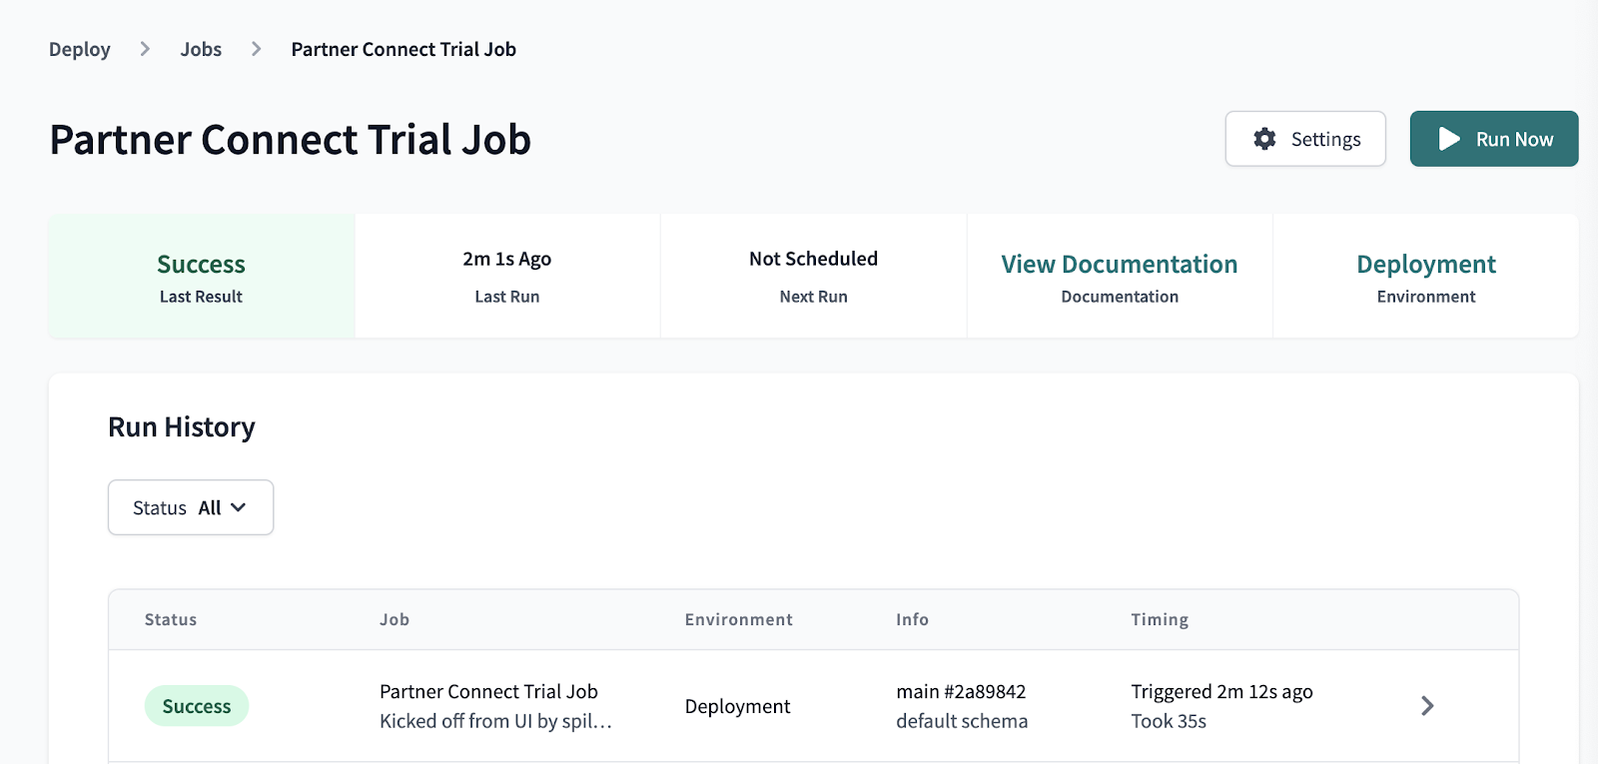Click the Settings gear icon
The image size is (1598, 764).
point(1264,139)
